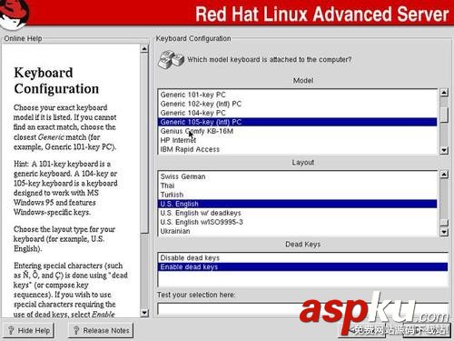Select Turkish keyboard layout
The width and height of the screenshot is (454, 341).
click(297, 195)
